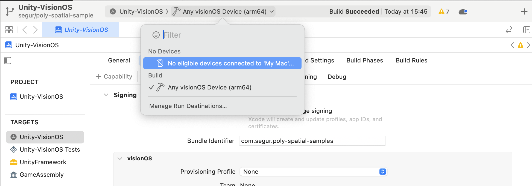Click the back navigation chevron
This screenshot has width=532, height=186.
24,30
